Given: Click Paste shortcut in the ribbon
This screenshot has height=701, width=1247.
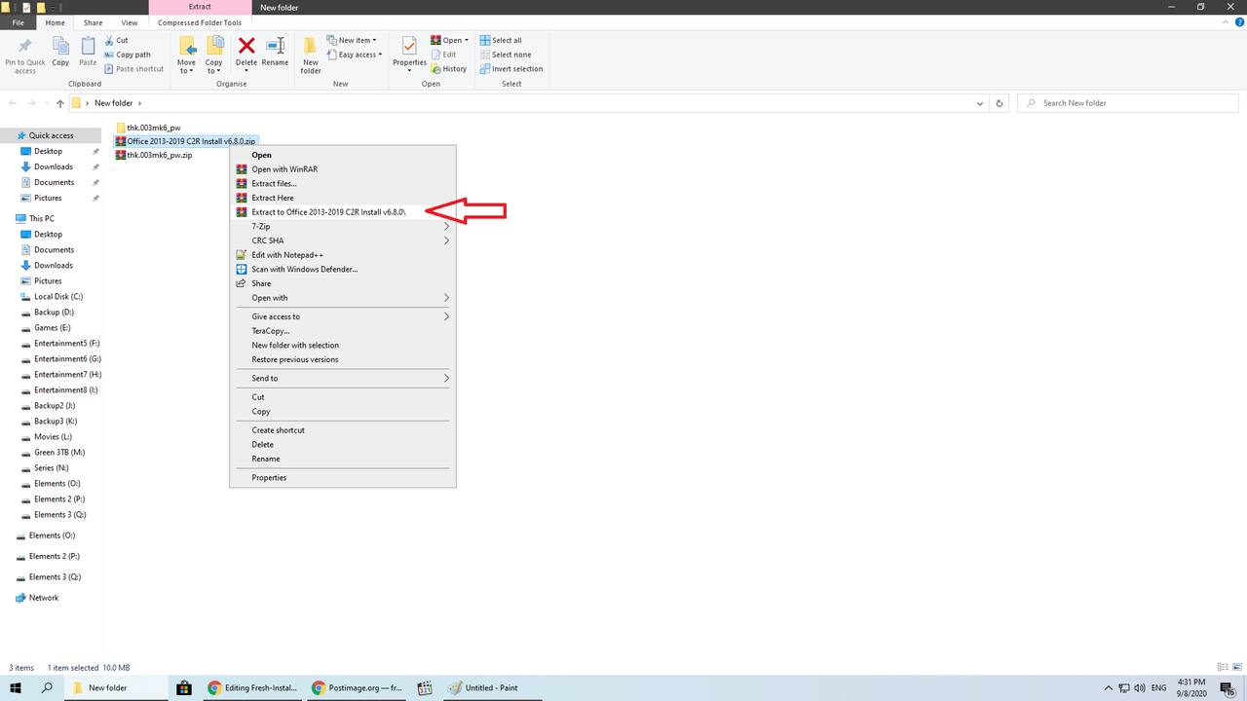Looking at the screenshot, I should (x=133, y=69).
